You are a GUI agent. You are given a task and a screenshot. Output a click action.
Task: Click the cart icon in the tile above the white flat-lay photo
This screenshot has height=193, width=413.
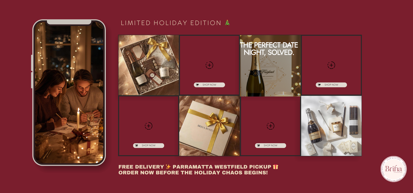319,85
